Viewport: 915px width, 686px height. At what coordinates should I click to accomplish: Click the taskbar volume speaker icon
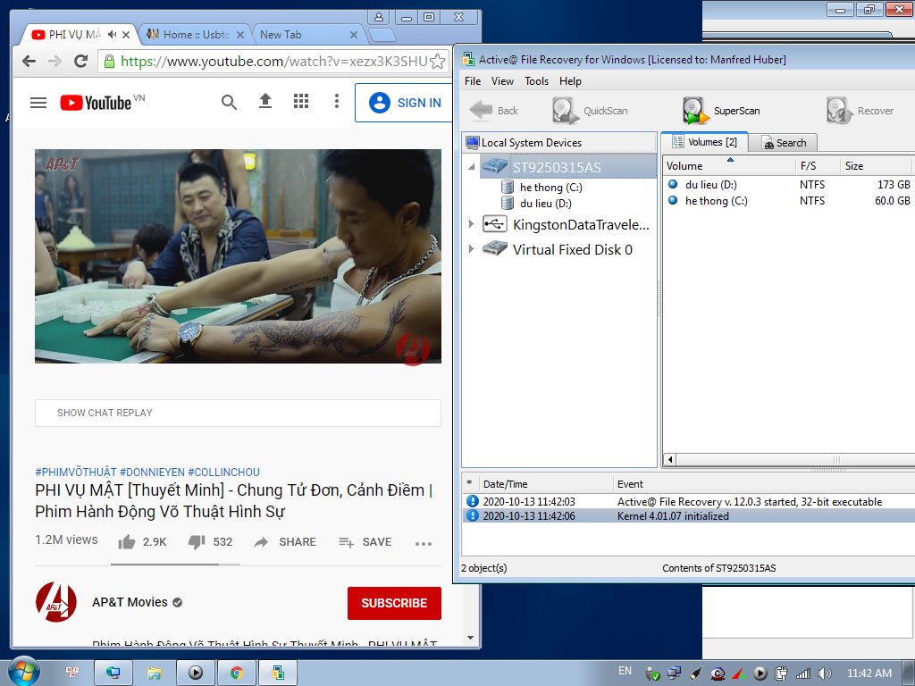(x=825, y=673)
